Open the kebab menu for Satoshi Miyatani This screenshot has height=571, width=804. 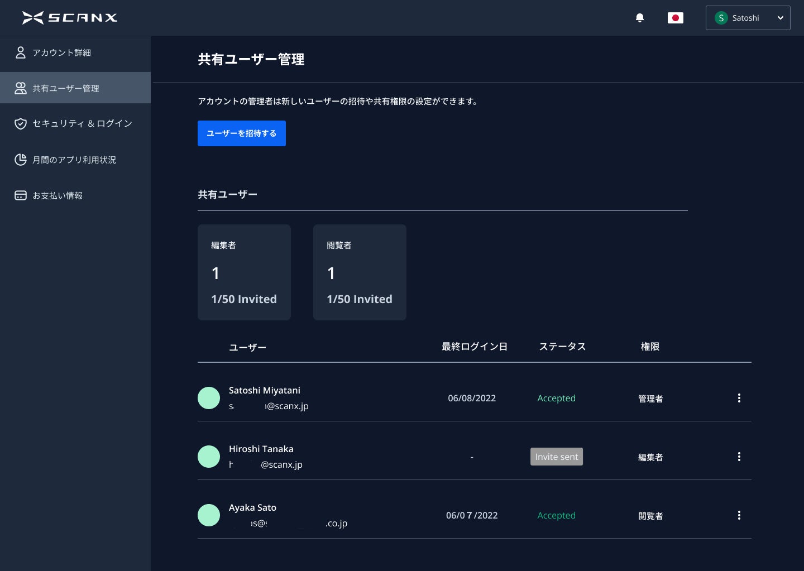739,398
